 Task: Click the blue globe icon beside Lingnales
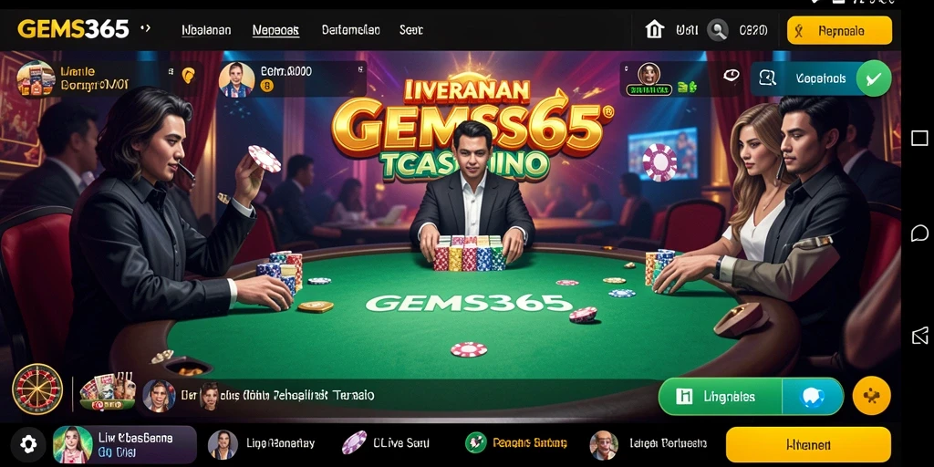pyautogui.click(x=812, y=397)
